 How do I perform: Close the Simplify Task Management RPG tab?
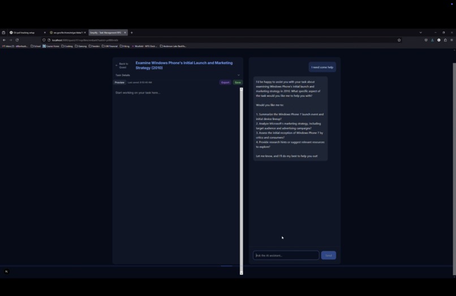125,33
